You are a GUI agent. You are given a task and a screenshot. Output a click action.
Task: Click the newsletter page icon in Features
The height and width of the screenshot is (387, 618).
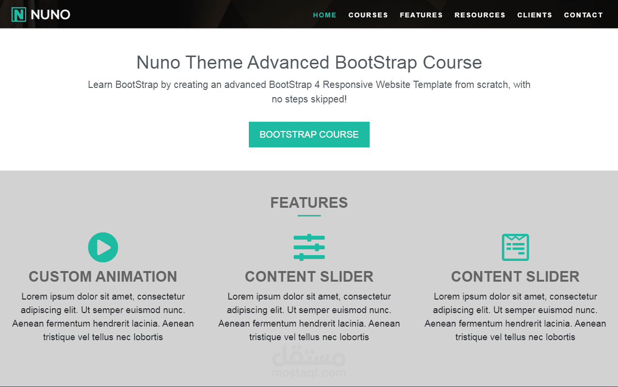click(x=515, y=247)
